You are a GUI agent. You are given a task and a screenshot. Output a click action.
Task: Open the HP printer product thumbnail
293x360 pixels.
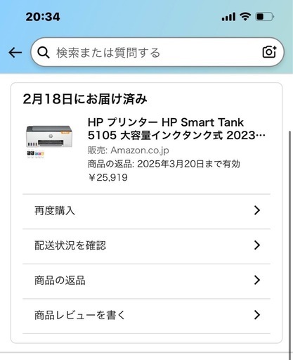(x=49, y=142)
